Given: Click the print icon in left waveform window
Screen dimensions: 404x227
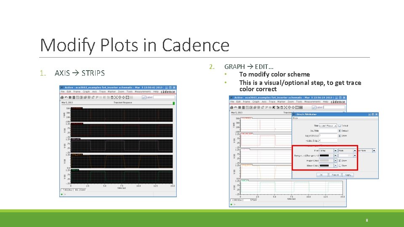Looking at the screenshot, I should (x=62, y=97).
